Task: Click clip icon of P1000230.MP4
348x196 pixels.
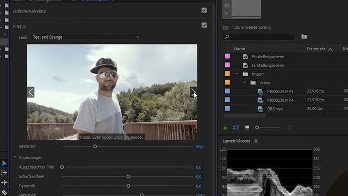Action: [x=260, y=100]
